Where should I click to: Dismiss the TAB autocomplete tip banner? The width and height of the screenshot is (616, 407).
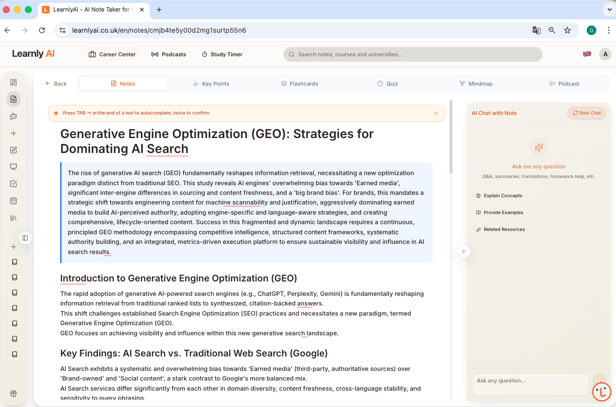click(x=436, y=113)
